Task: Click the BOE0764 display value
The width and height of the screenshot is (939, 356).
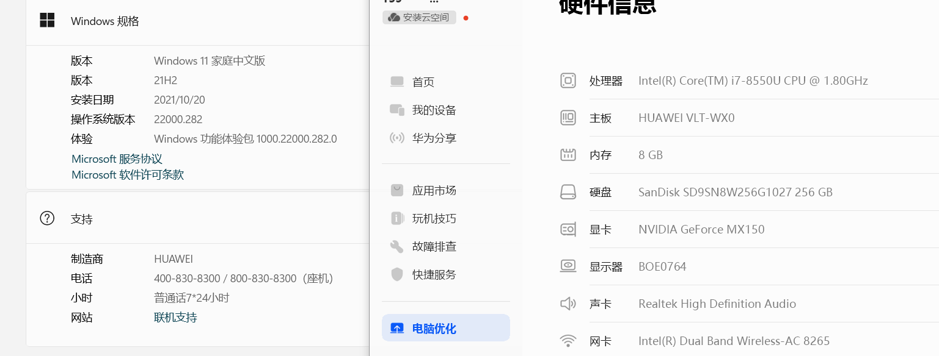Action: click(x=662, y=266)
